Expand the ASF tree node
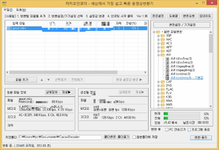The width and height of the screenshot is (219, 150). coord(158,51)
